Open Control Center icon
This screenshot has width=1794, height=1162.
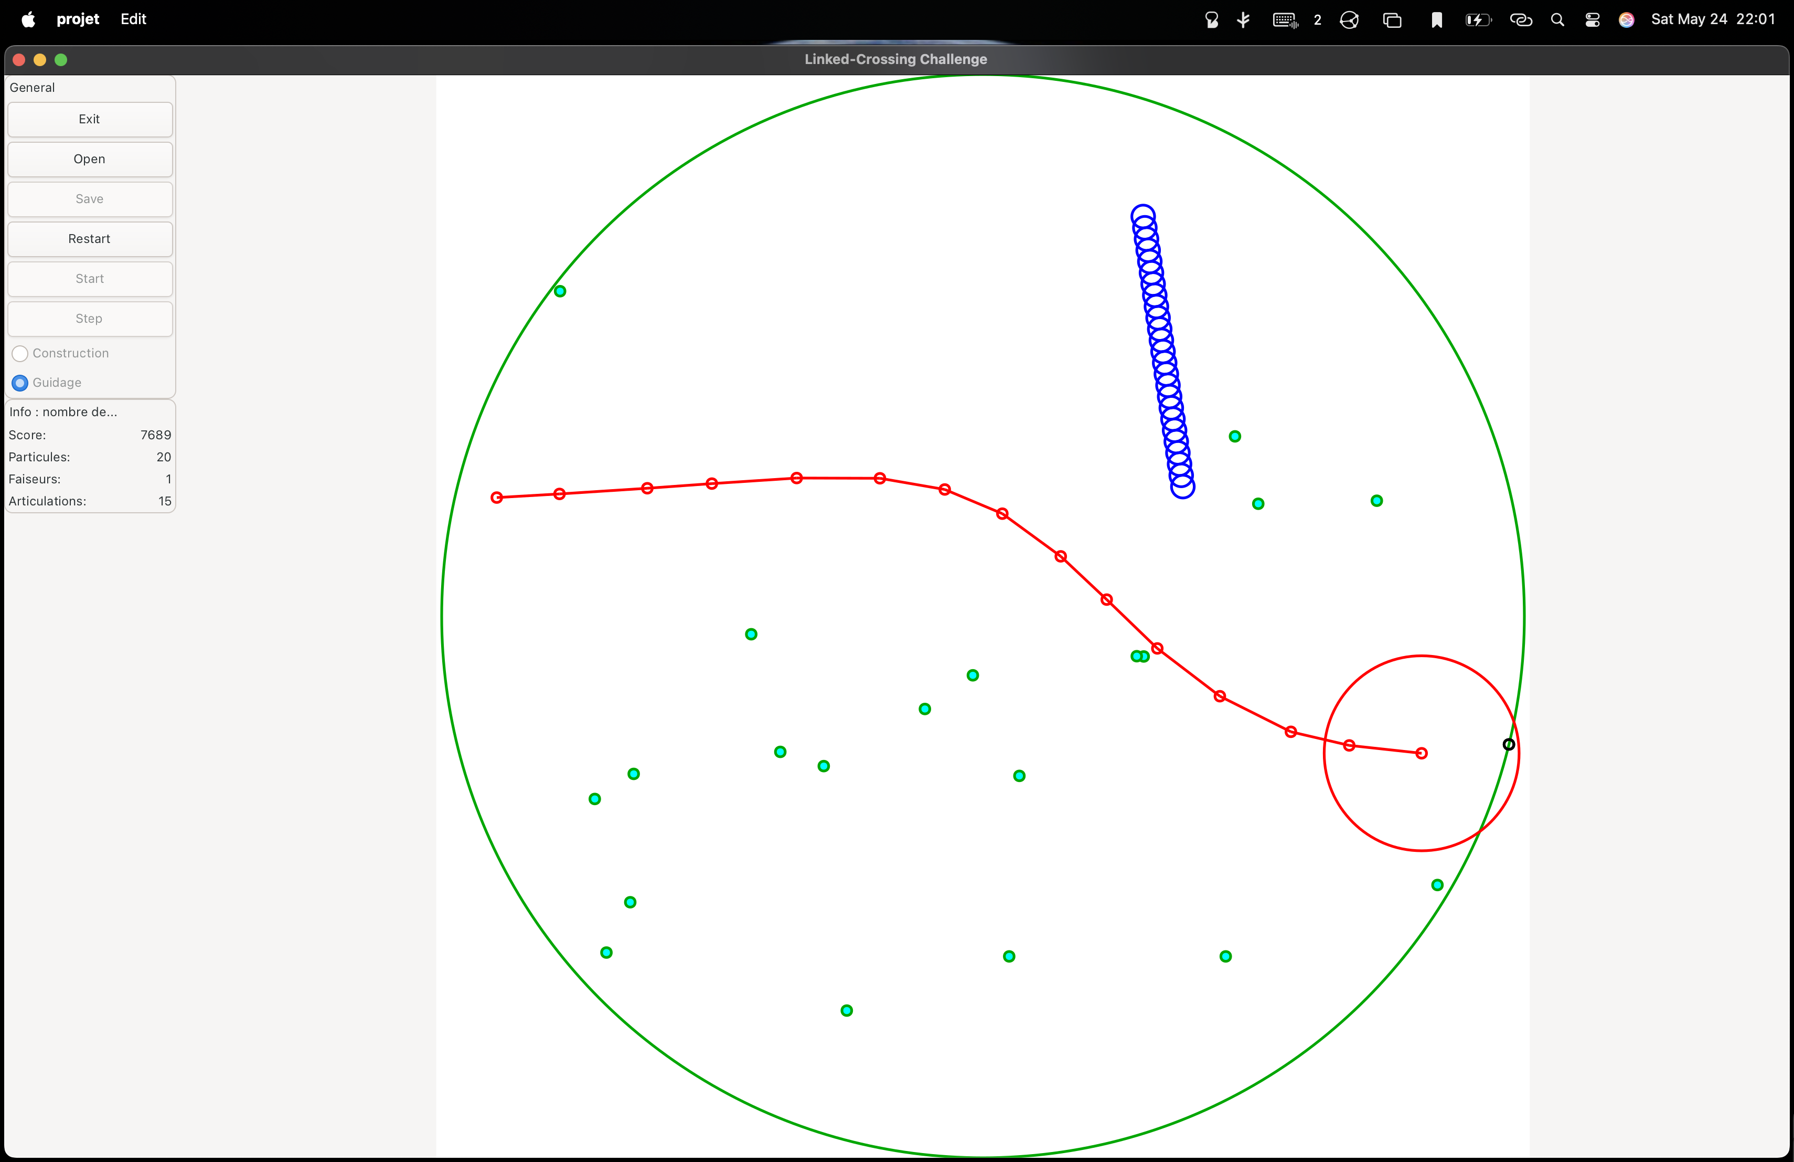tap(1592, 19)
